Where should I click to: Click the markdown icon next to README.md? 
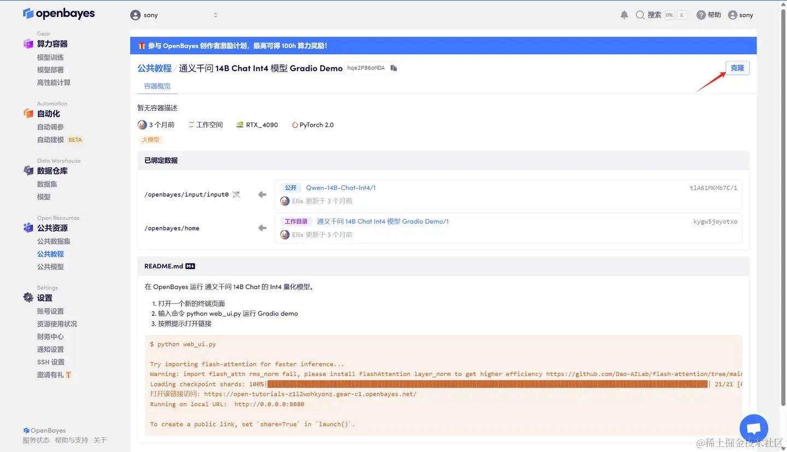click(x=190, y=266)
